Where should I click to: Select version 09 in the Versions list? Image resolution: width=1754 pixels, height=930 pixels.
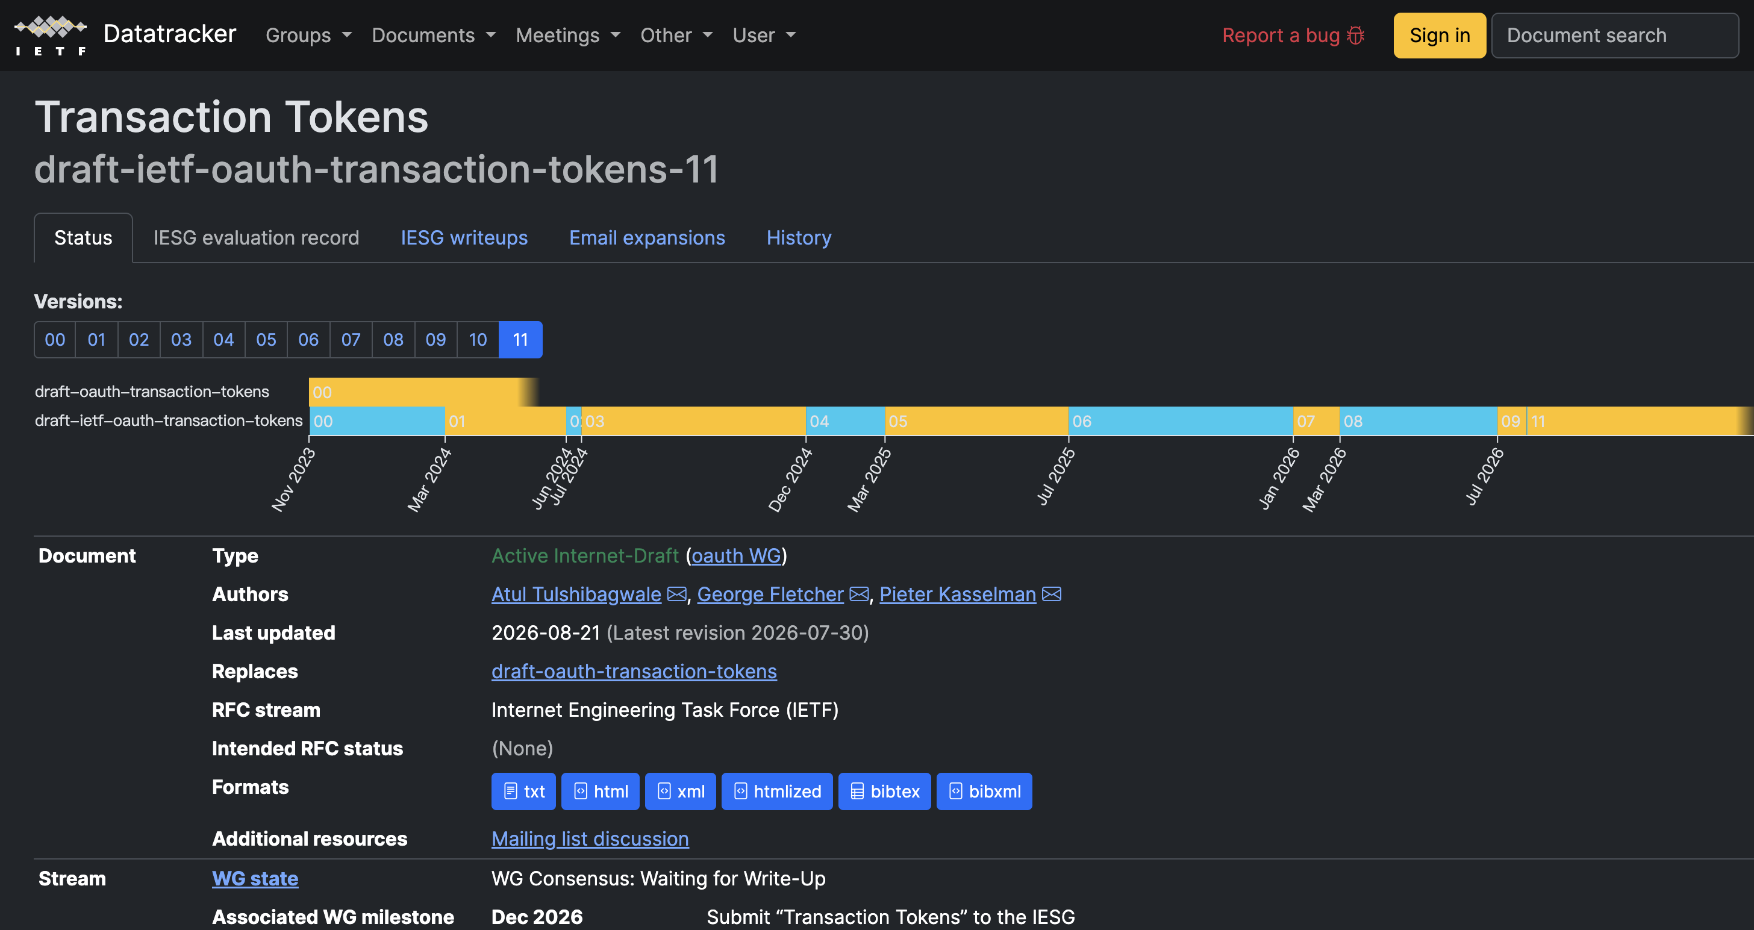(x=435, y=340)
